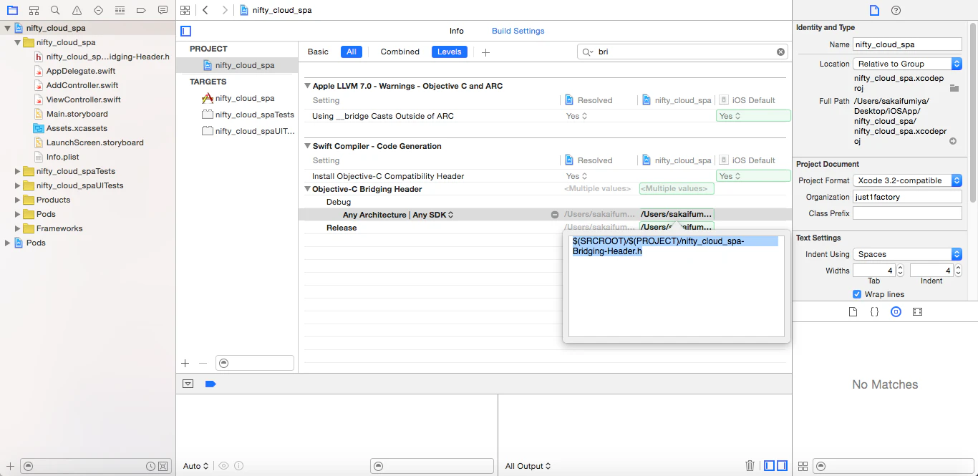
Task: Select the Basic settings filter
Action: coord(318,52)
